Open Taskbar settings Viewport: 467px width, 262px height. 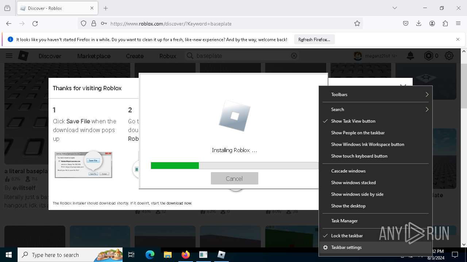375,247
